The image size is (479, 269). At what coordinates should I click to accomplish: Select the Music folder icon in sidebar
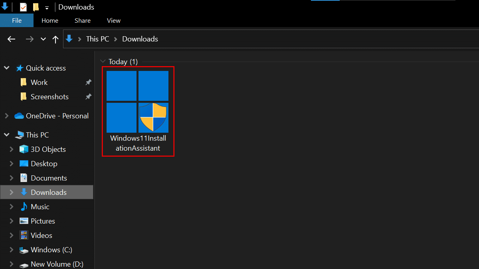coord(24,207)
